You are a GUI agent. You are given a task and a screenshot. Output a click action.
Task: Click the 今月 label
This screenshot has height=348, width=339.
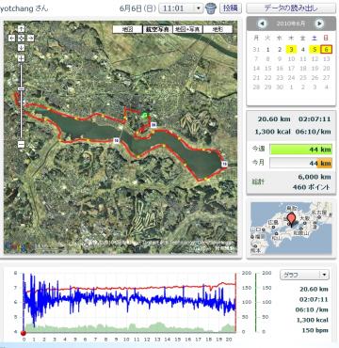258,163
